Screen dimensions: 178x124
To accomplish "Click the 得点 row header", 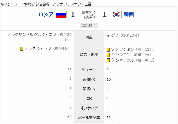I will pos(89,37).
